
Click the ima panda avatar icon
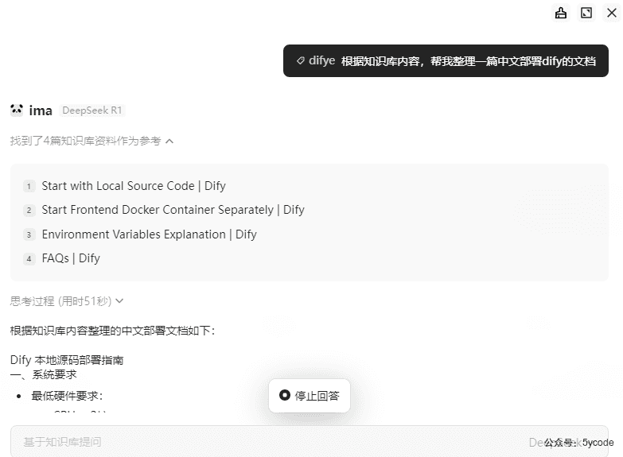17,110
